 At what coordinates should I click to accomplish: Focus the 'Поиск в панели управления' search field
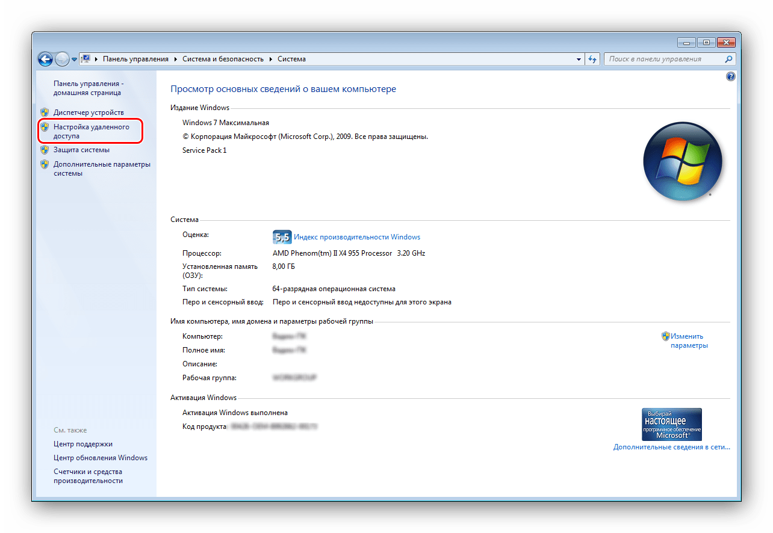[663, 59]
